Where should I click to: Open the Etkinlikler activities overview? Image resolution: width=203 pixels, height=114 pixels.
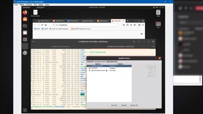pos(27,7)
